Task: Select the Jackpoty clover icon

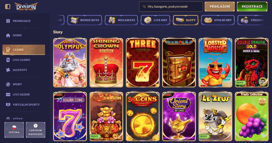Action: click(x=8, y=70)
